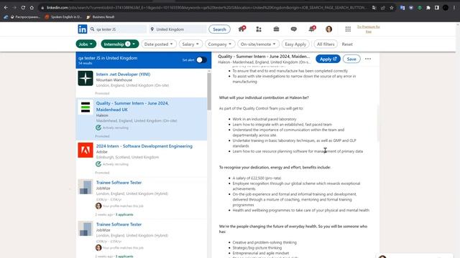Click the Easy Apply filter
The width and height of the screenshot is (460, 258).
[x=295, y=44]
